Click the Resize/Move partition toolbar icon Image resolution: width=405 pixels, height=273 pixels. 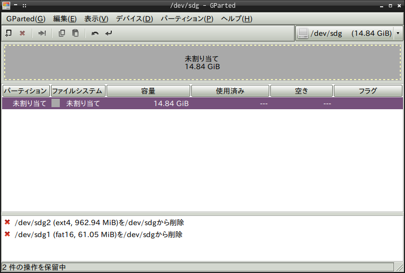tap(42, 33)
